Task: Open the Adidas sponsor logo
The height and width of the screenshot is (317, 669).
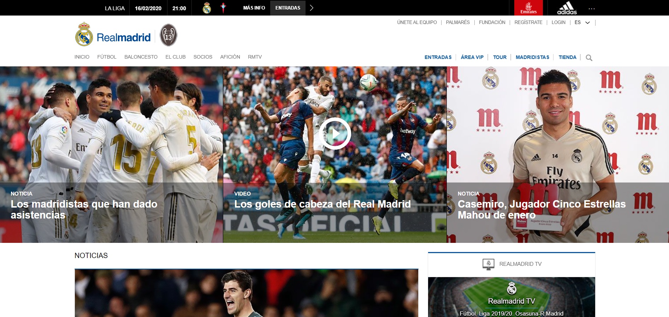Action: point(567,8)
